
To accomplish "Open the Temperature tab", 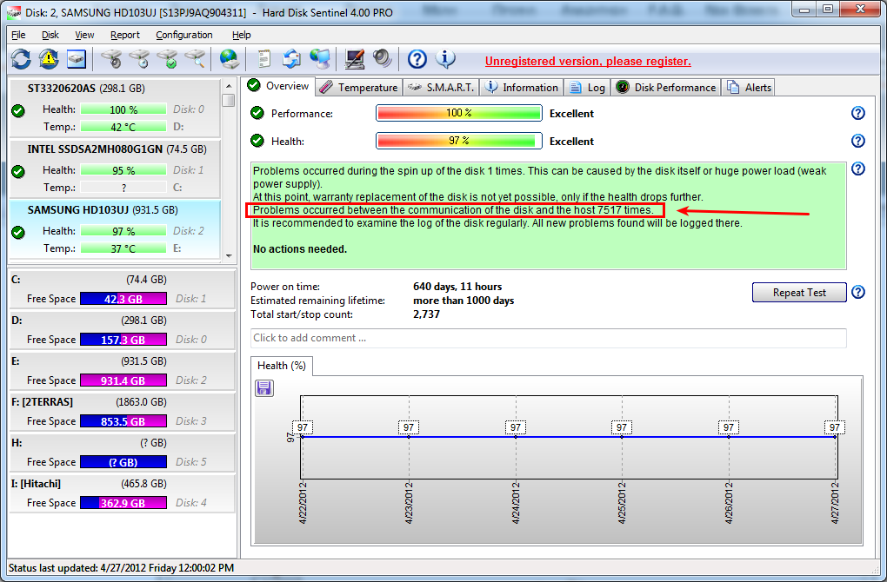I will [x=358, y=87].
